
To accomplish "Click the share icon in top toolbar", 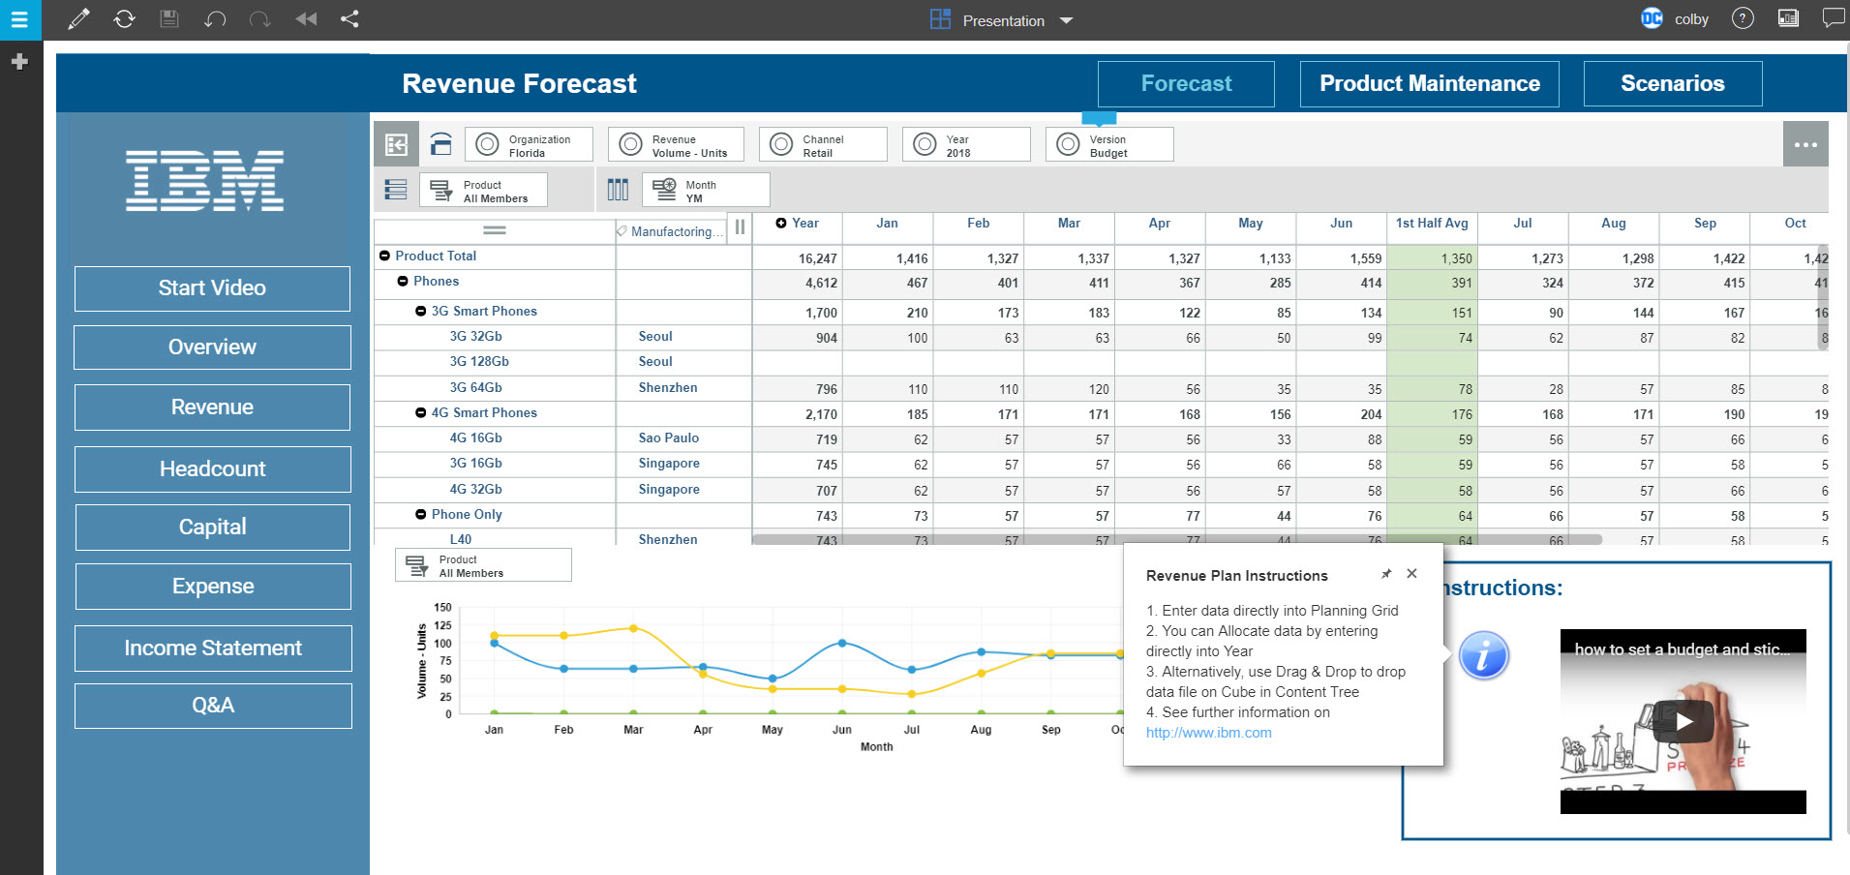I will tap(349, 18).
